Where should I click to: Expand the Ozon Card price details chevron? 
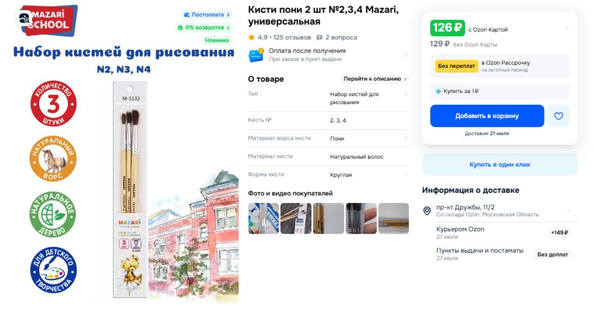(x=567, y=28)
